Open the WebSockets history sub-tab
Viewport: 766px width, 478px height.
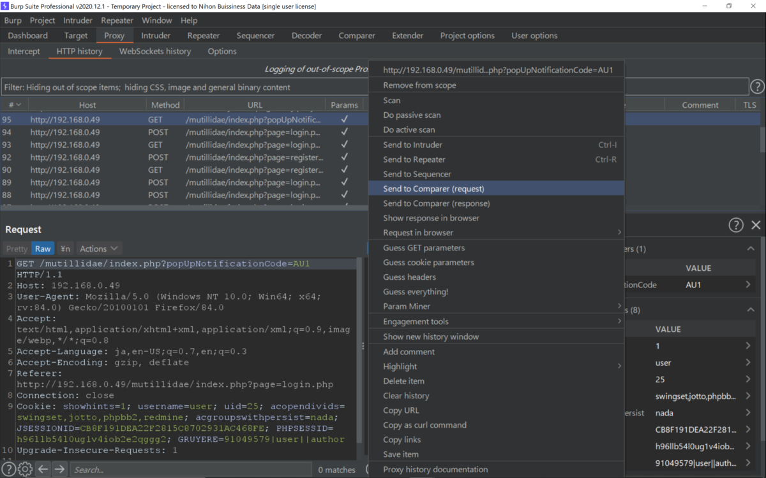click(x=155, y=51)
